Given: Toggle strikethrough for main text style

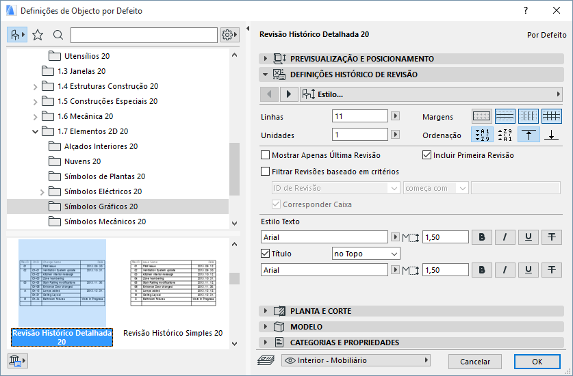Looking at the screenshot, I should click(552, 237).
